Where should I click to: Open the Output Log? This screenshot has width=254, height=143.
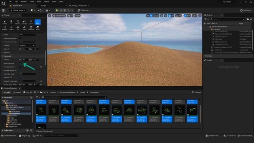24,135
